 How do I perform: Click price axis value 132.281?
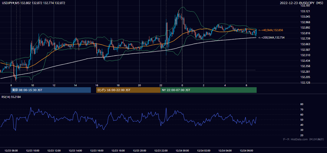tap(305, 72)
